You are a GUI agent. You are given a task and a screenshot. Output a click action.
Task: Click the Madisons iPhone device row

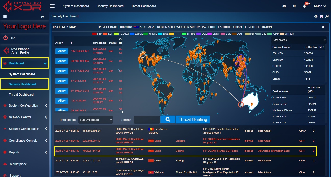click(298, 110)
